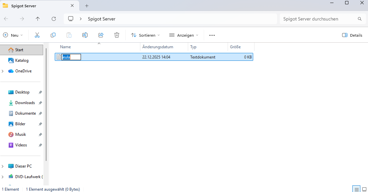Cut the selected file with the scissors icon
The width and height of the screenshot is (368, 192).
[37, 35]
